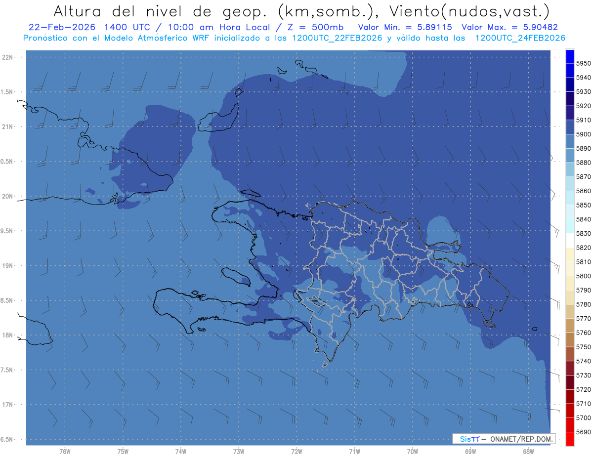Click the '22N' latitude axis label
The width and height of the screenshot is (593, 458).
[x=7, y=57]
